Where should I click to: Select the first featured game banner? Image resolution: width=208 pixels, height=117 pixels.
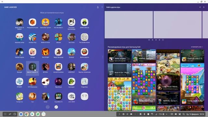[x=129, y=25]
